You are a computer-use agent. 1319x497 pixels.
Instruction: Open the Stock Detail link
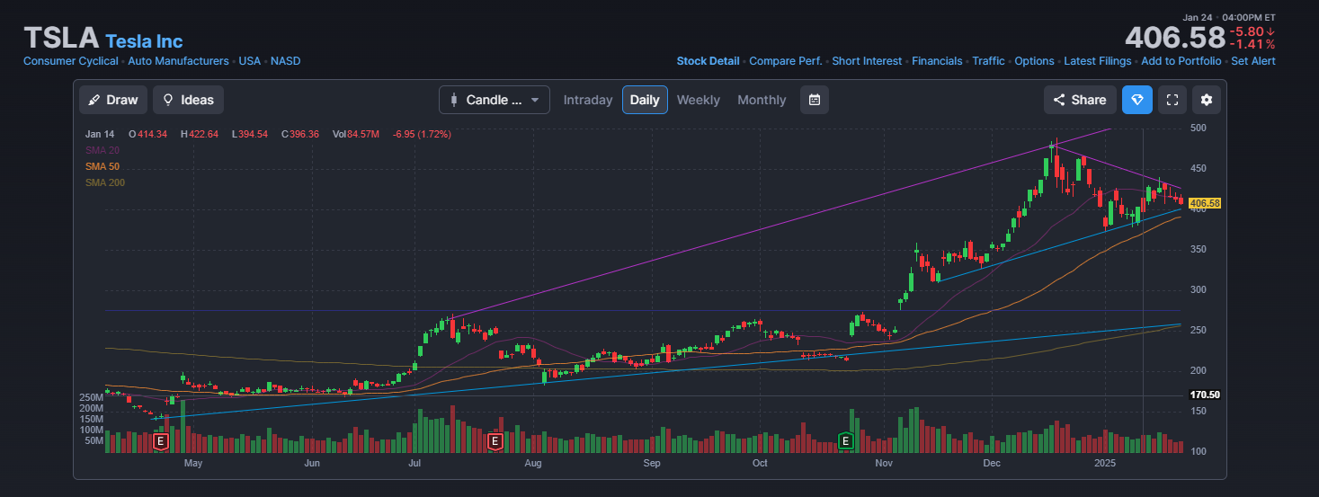(708, 61)
